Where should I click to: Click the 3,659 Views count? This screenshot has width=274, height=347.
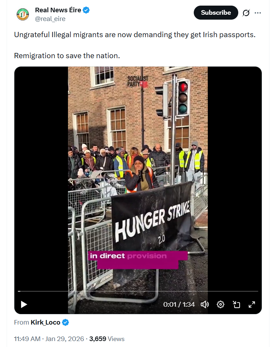(x=107, y=339)
